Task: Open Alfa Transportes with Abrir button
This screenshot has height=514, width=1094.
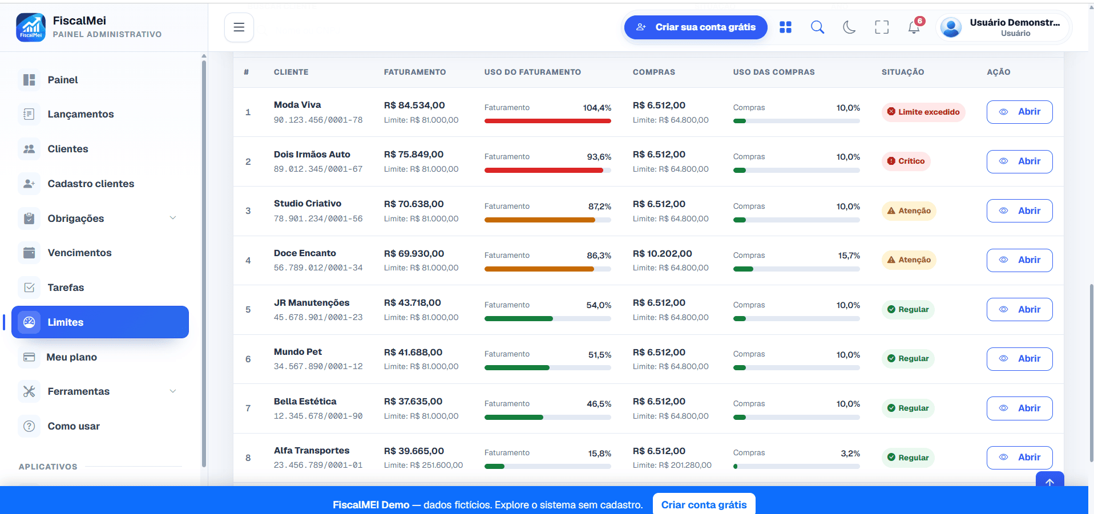Action: click(1019, 458)
